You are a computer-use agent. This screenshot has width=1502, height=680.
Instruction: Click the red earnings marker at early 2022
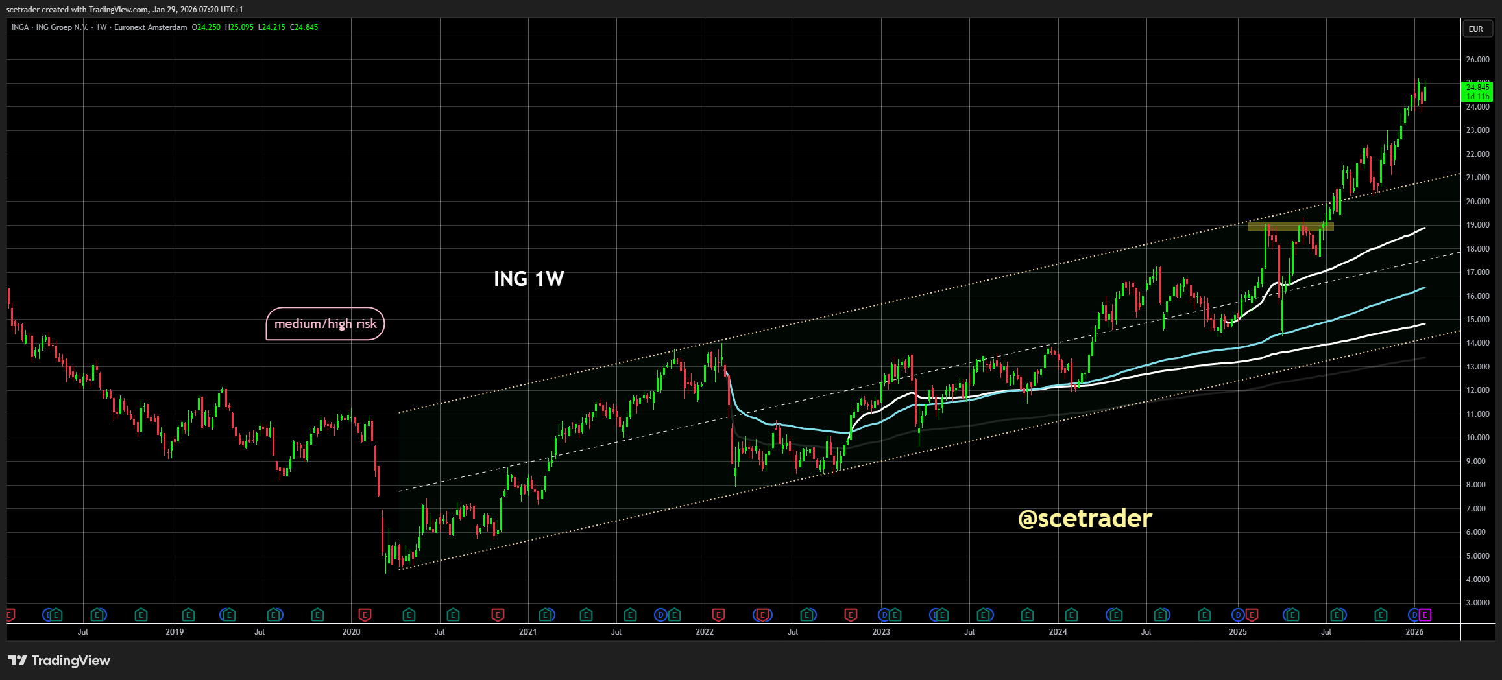[x=718, y=615]
